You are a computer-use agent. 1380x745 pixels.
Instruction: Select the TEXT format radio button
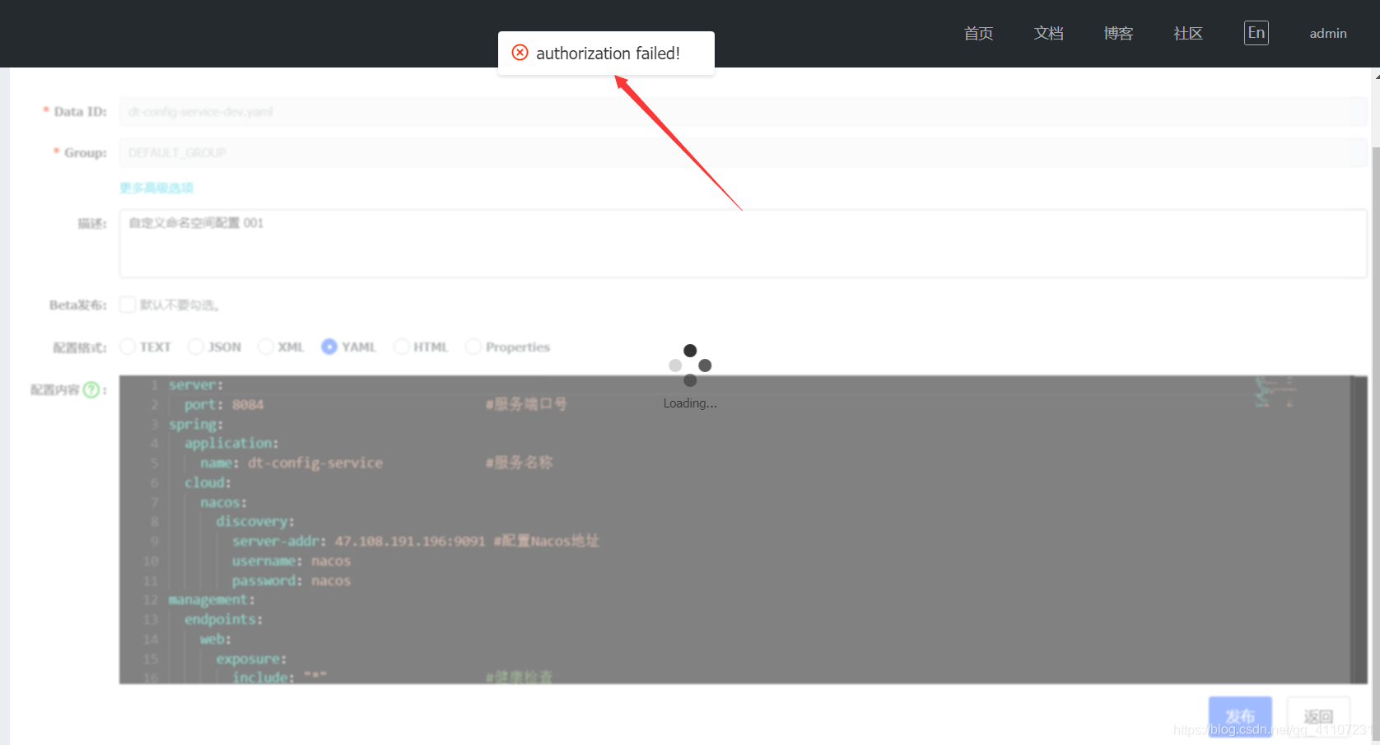pyautogui.click(x=128, y=347)
